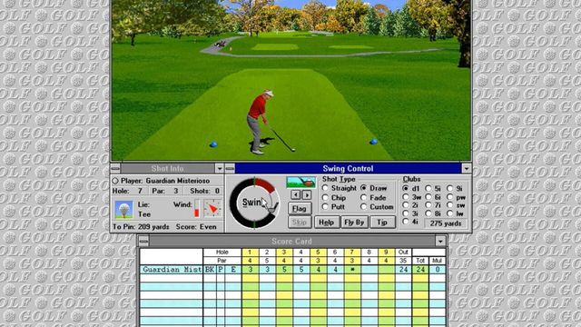Click the tee lie ball icon
581x327 pixels.
[x=123, y=210]
